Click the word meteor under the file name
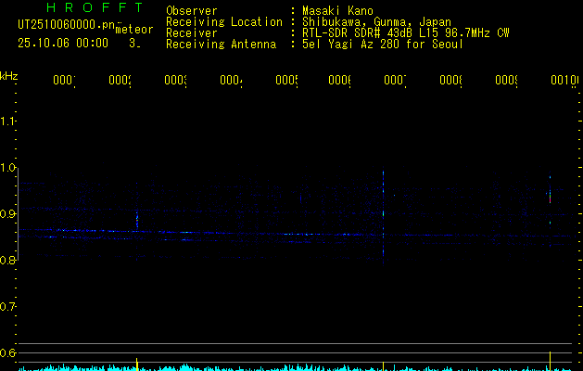Screen dimensions: 583x371 (134, 30)
